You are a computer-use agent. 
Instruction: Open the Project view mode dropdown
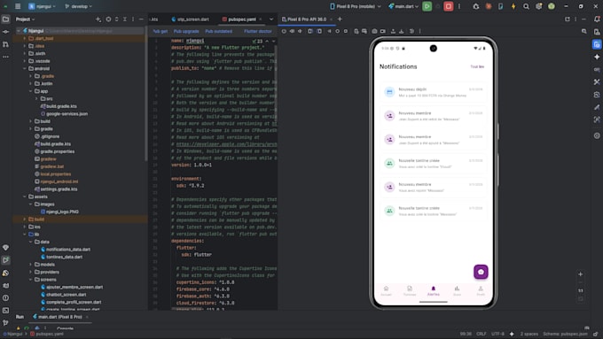click(25, 19)
